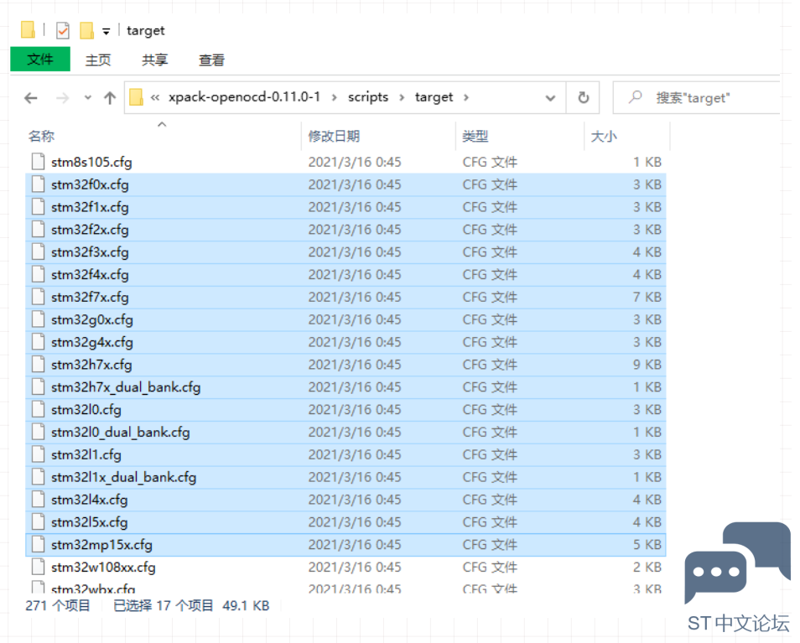Open the address bar history dropdown

coord(550,98)
